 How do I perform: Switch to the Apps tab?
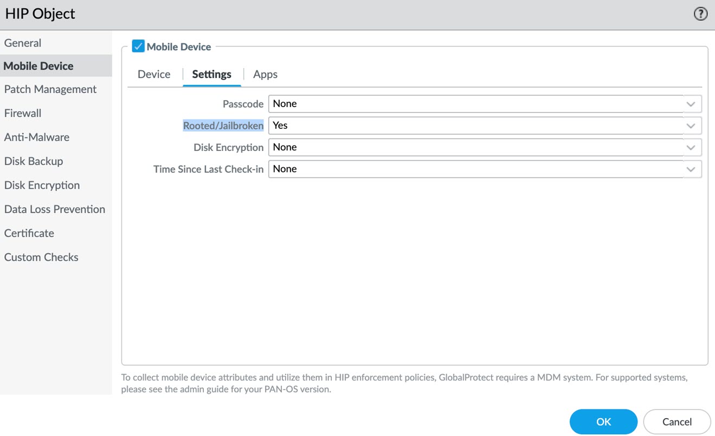pyautogui.click(x=265, y=74)
